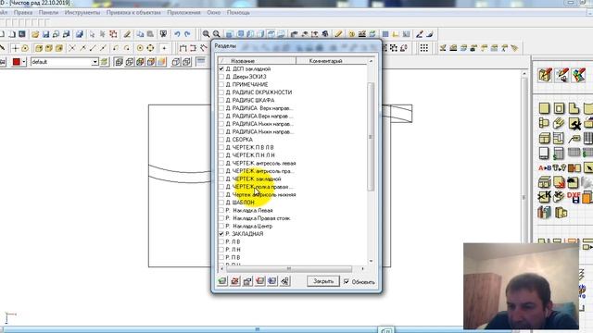Click the 'Закрыть' button
Viewport: 593px width, 333px height.
click(323, 281)
